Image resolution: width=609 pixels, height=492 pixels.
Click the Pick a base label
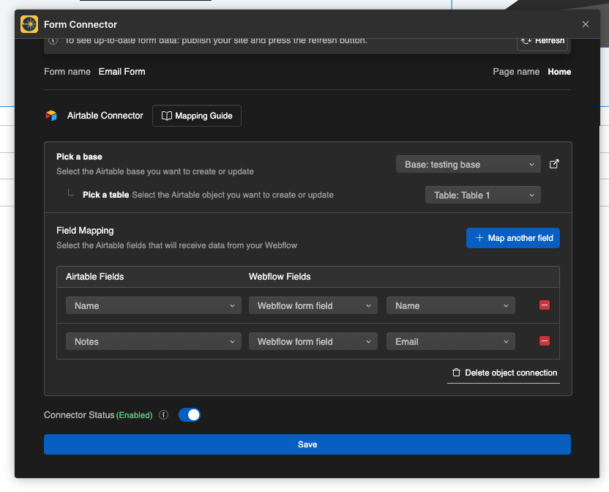coord(79,157)
